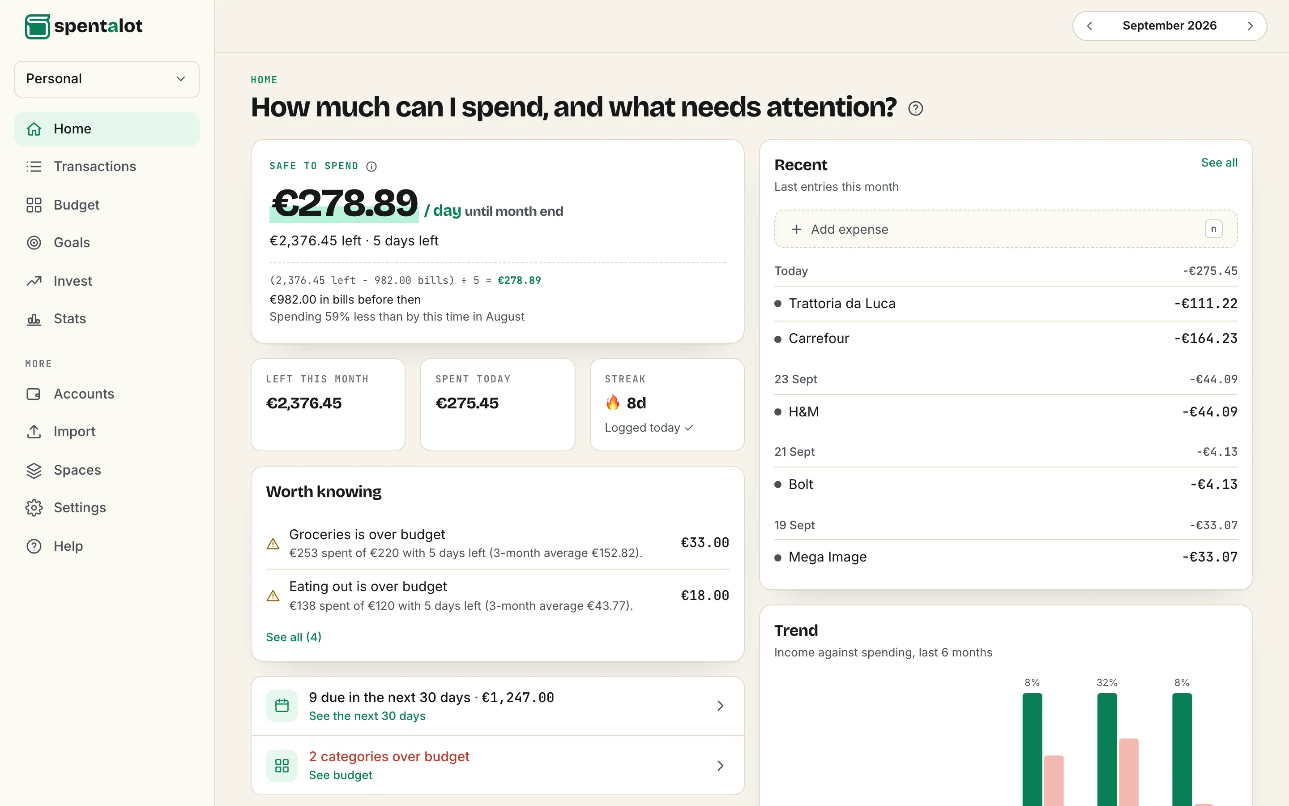The image size is (1289, 806).
Task: Go to next month with right chevron
Action: [x=1250, y=26]
